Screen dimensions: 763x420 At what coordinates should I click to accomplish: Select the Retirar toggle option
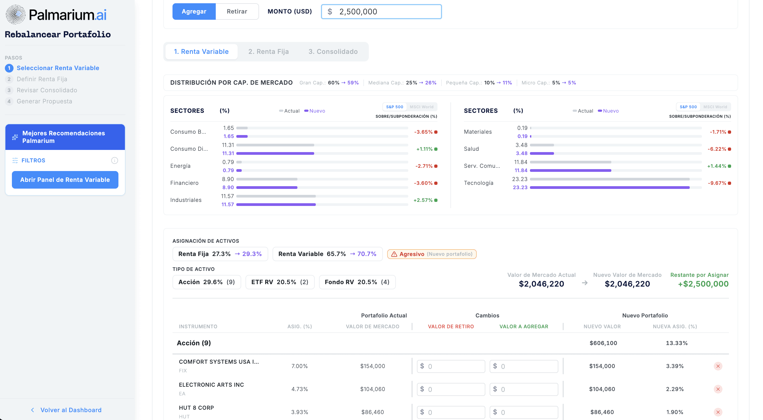pos(237,12)
